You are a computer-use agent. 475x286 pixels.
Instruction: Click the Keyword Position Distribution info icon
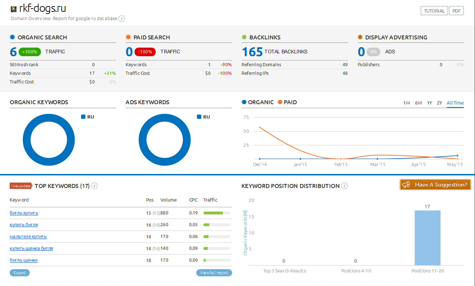pos(344,186)
